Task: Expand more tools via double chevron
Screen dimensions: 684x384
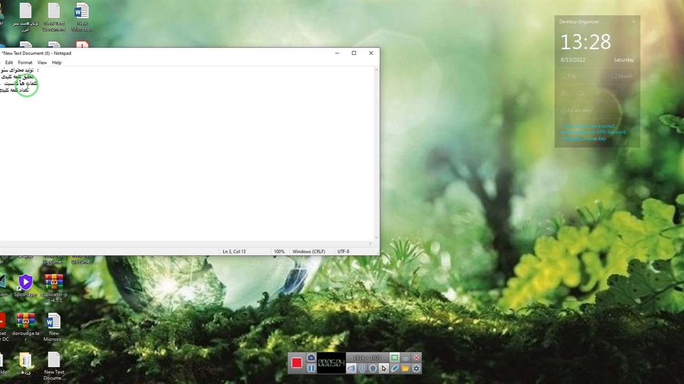Action: (x=630, y=93)
